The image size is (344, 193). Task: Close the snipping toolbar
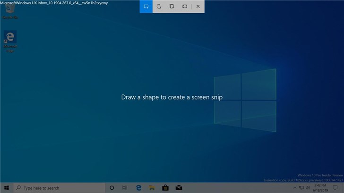(198, 7)
